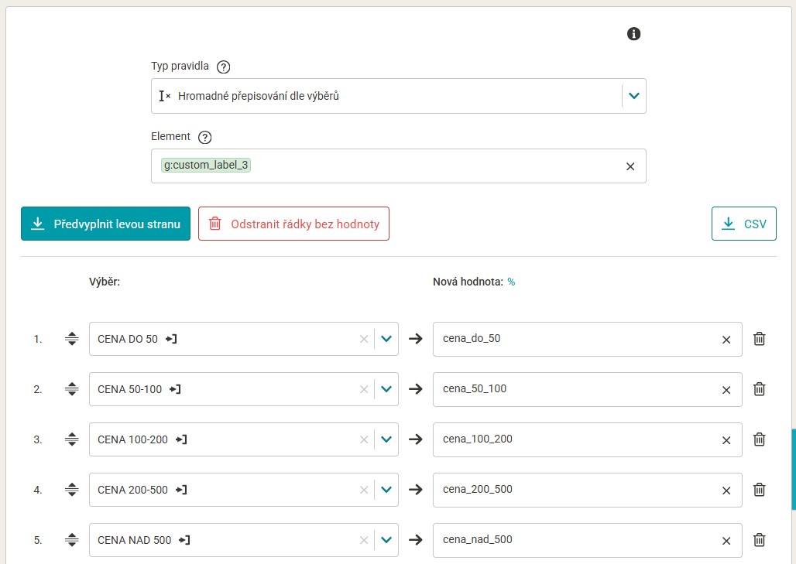Open CENA 200-500 selection link icon
The image size is (796, 564).
click(182, 490)
